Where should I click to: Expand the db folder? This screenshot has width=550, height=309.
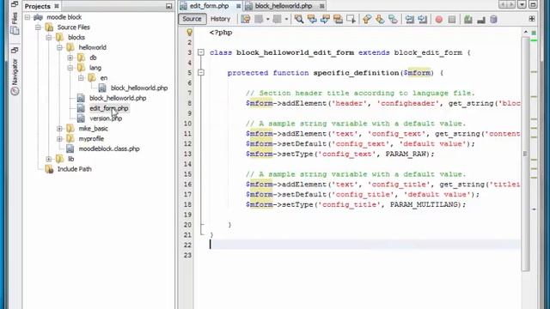point(70,58)
